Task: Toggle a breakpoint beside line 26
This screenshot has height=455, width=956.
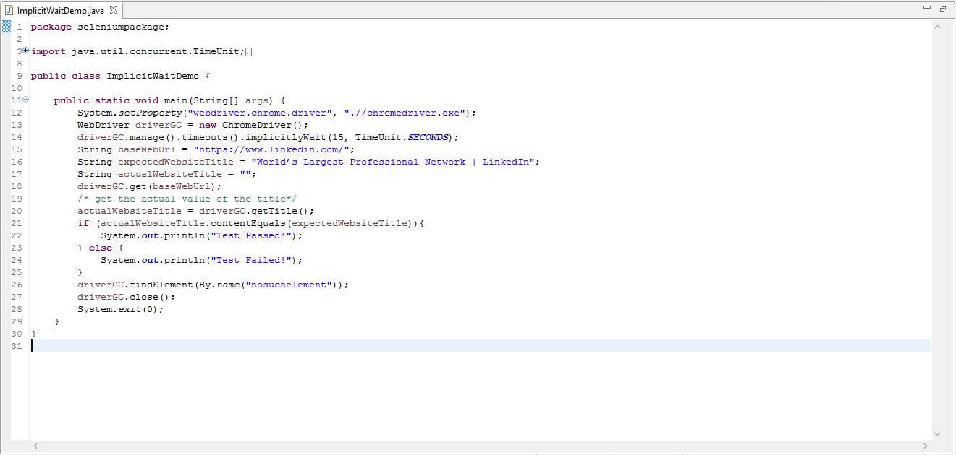Action: click(7, 285)
